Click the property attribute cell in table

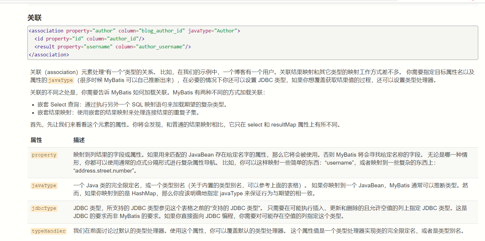44,155
